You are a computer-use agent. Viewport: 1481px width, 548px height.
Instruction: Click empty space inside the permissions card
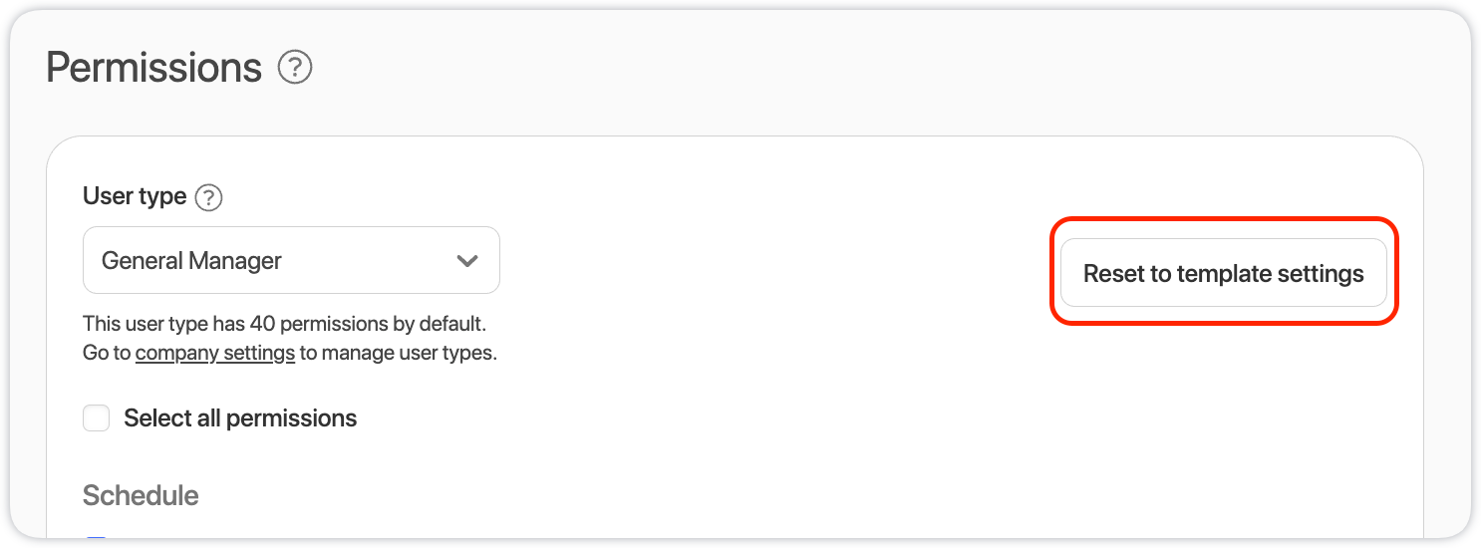[757, 418]
